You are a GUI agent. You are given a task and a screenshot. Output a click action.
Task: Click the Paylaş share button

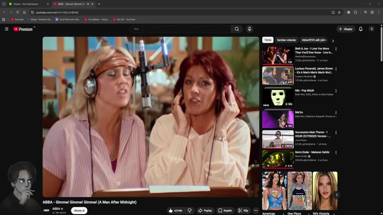pos(205,211)
